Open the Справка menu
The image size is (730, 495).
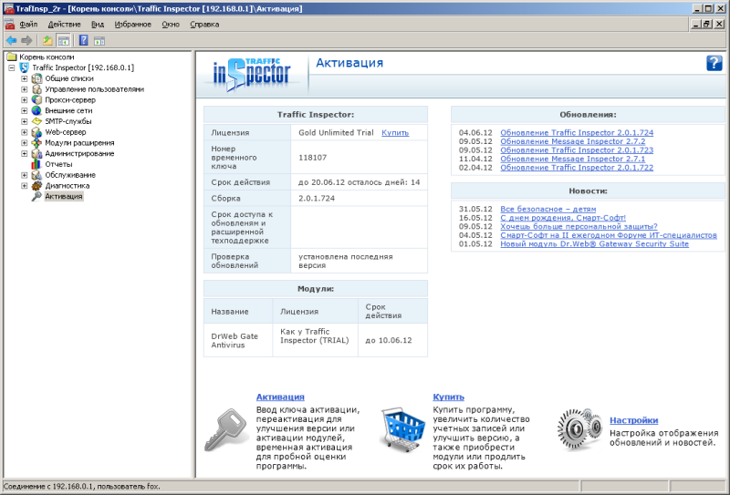[204, 25]
